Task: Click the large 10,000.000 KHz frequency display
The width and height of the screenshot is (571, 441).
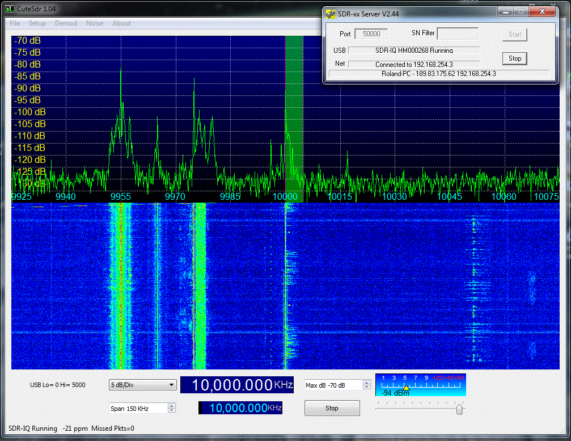Action: click(237, 385)
